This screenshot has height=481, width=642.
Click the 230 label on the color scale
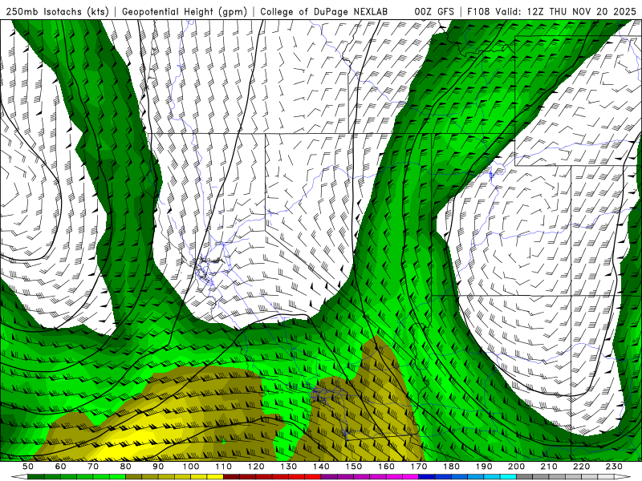614,467
